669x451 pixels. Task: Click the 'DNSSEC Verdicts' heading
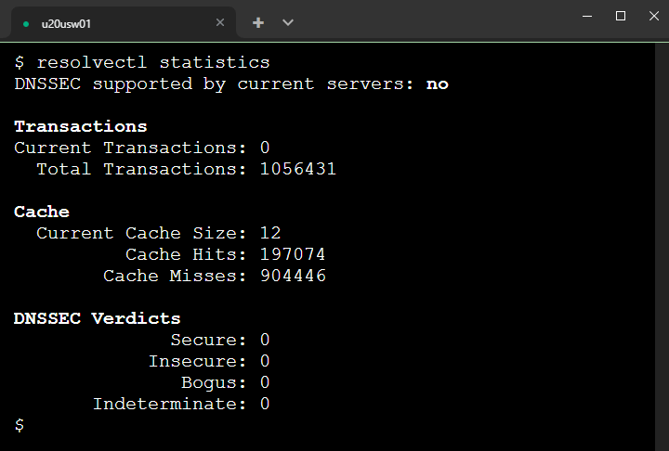pyautogui.click(x=98, y=318)
